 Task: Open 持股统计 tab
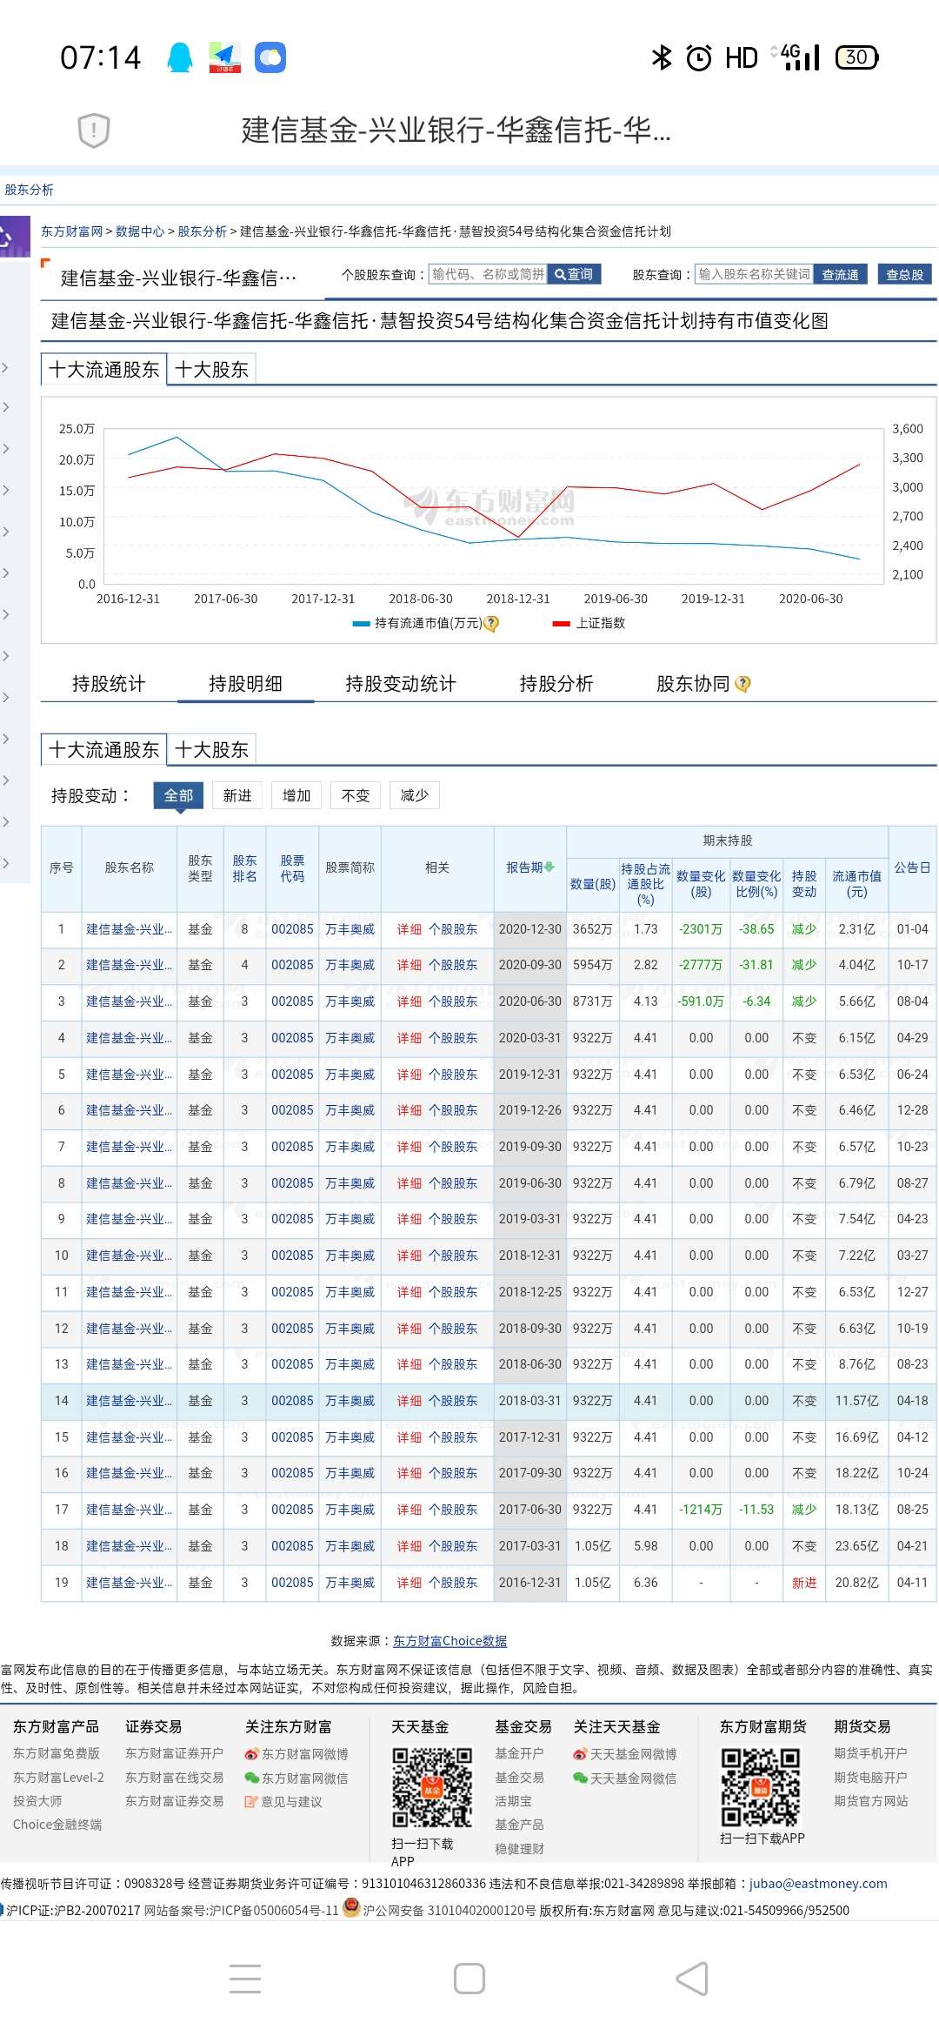point(109,684)
